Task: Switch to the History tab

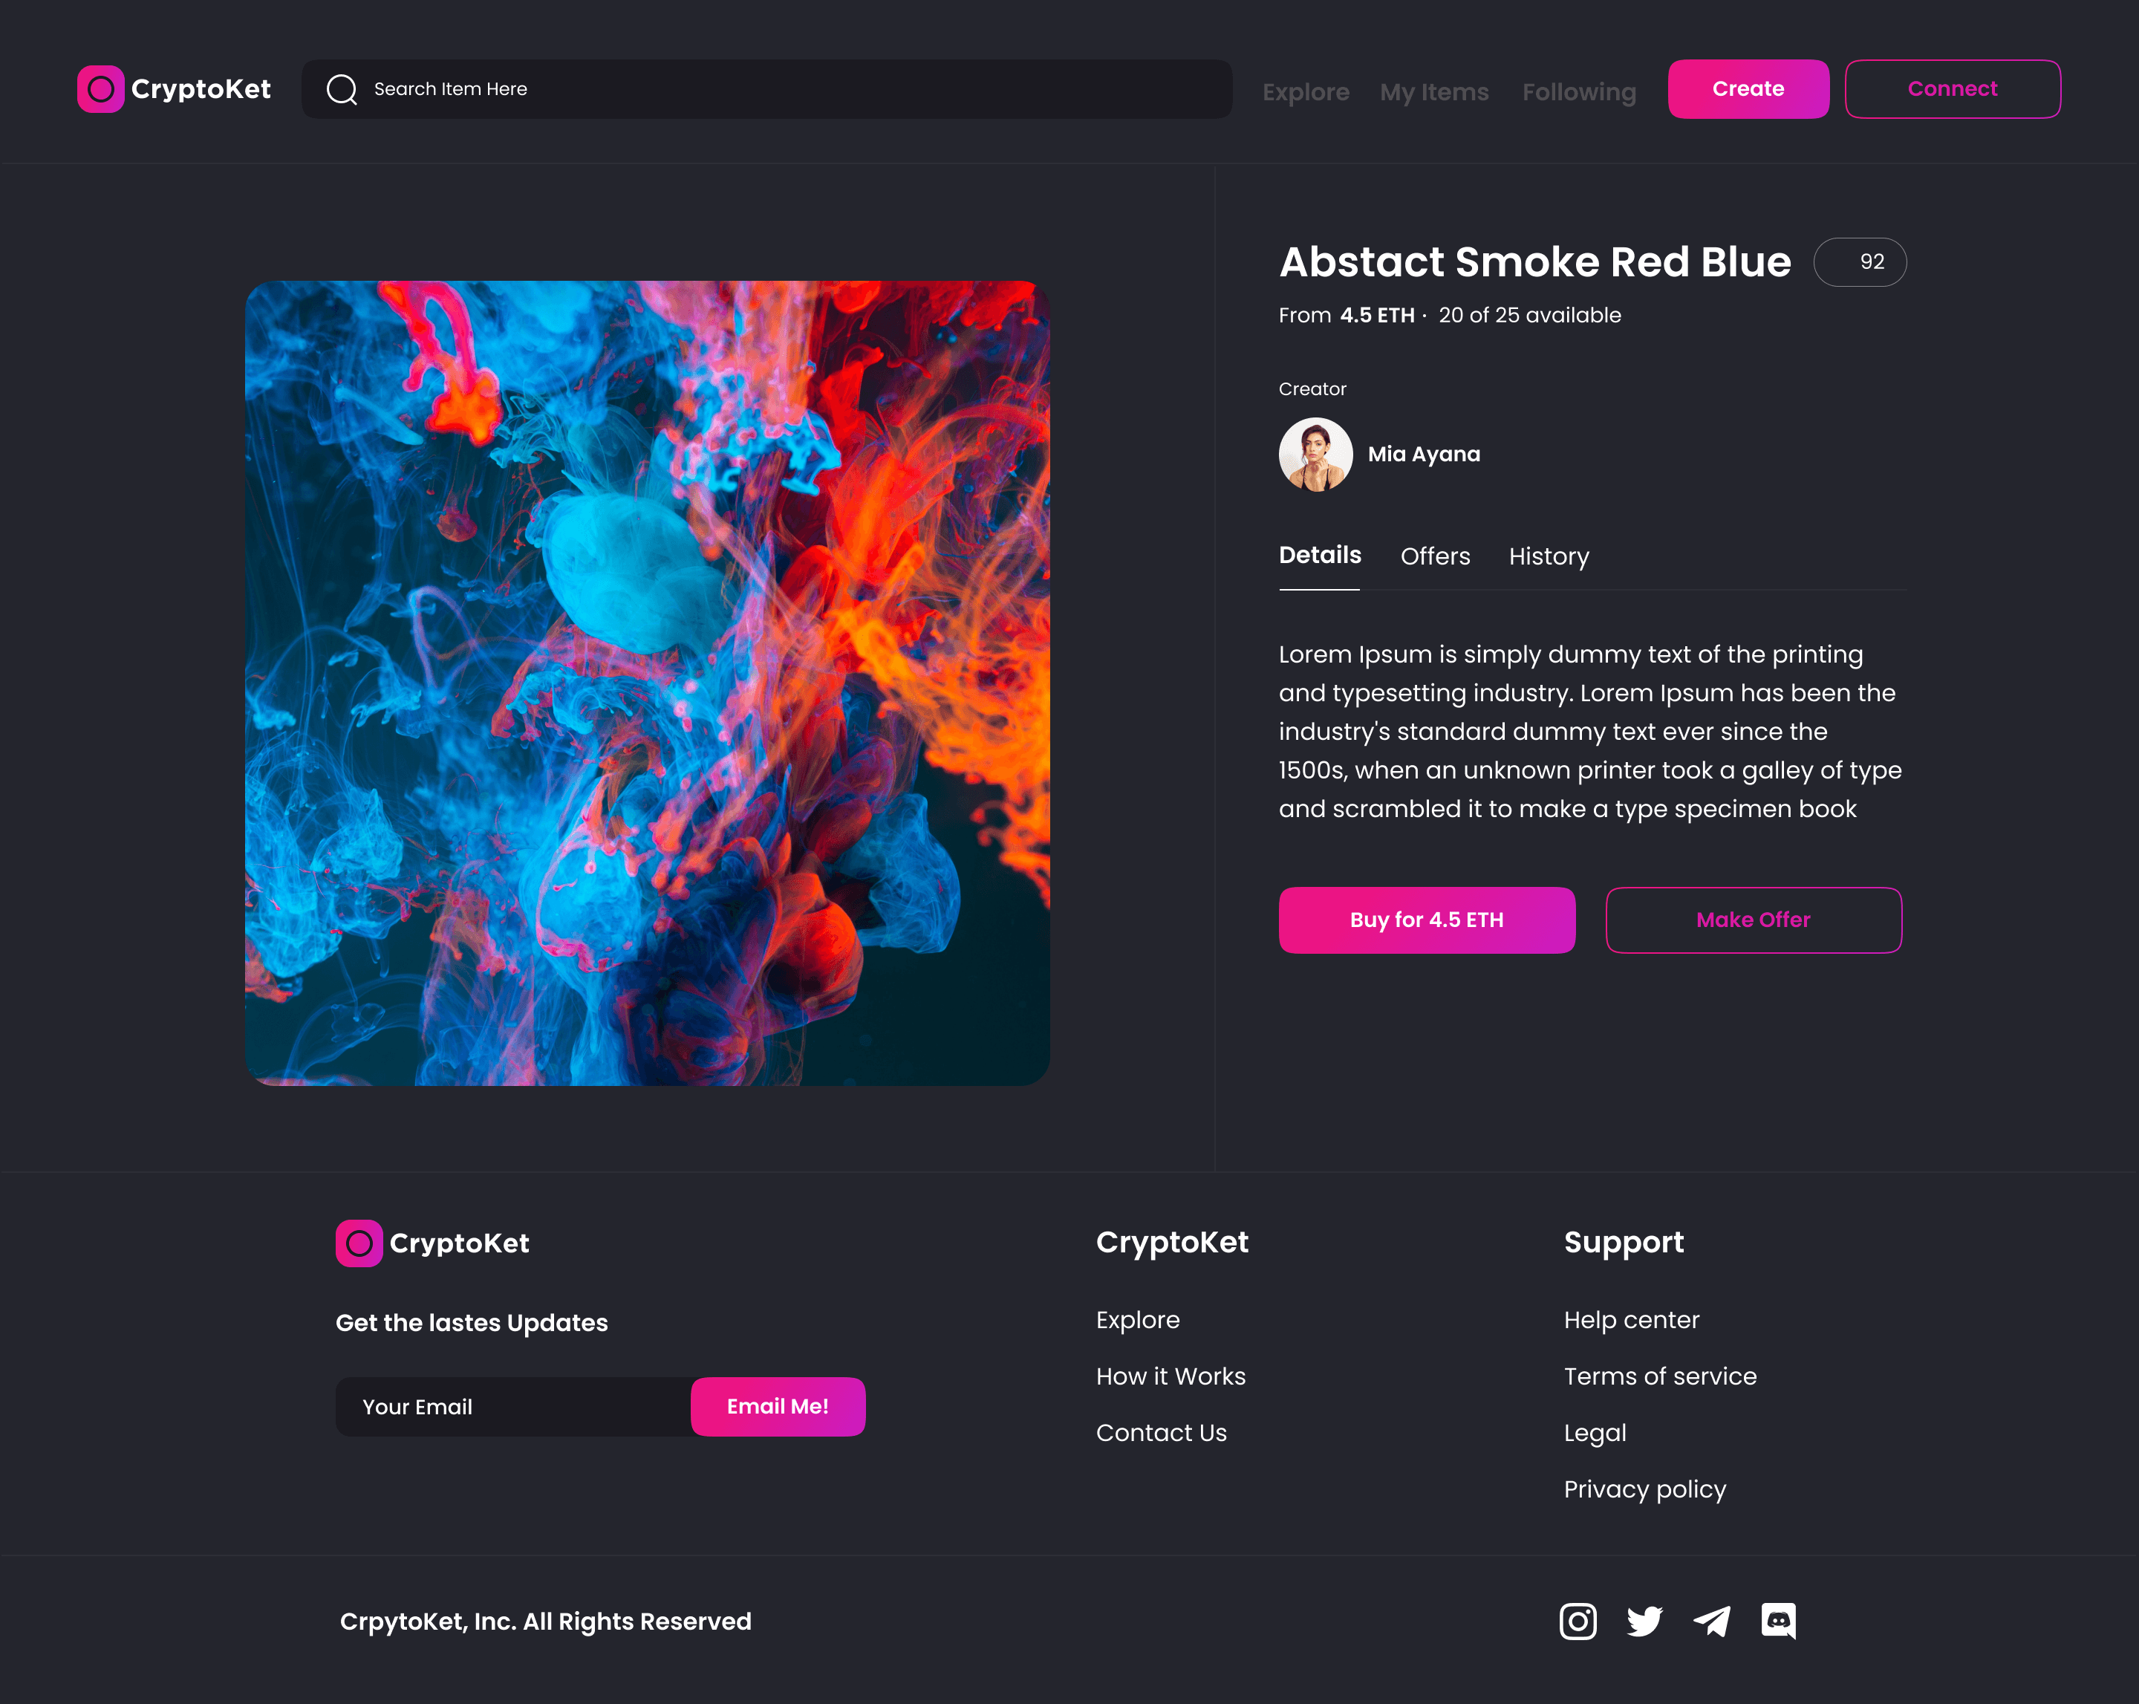Action: coord(1548,555)
